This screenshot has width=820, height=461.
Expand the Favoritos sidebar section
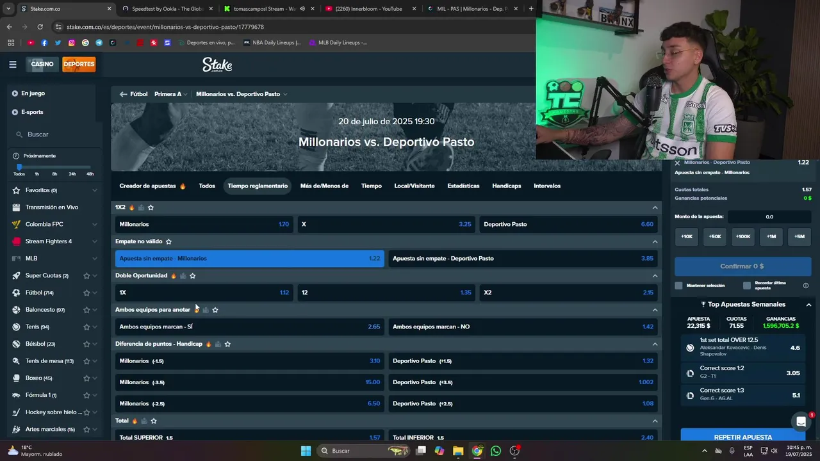(x=95, y=190)
